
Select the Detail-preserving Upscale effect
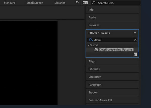click(116, 50)
